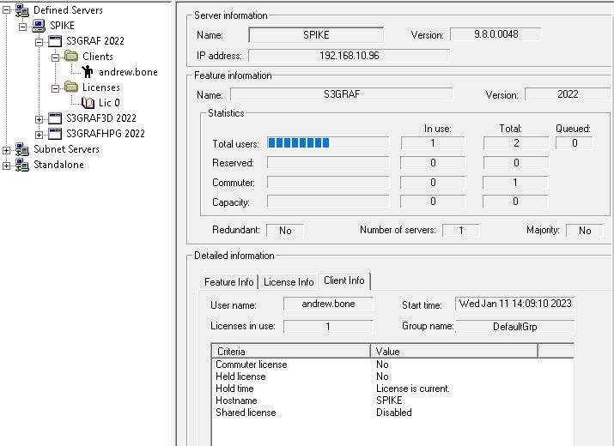Viewport: 614px width, 446px height.
Task: Switch to the Feature Info tab
Action: coord(229,282)
